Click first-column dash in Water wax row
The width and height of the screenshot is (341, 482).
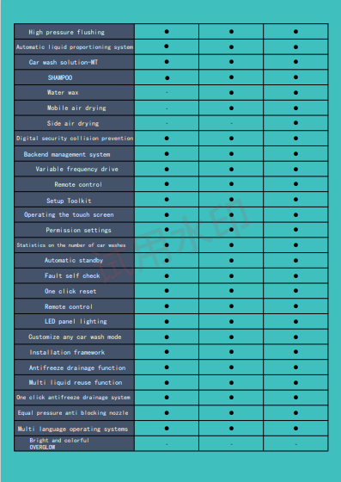(167, 93)
